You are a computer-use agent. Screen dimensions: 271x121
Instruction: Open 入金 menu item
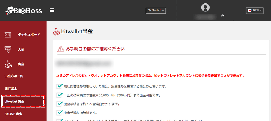[x=21, y=49]
